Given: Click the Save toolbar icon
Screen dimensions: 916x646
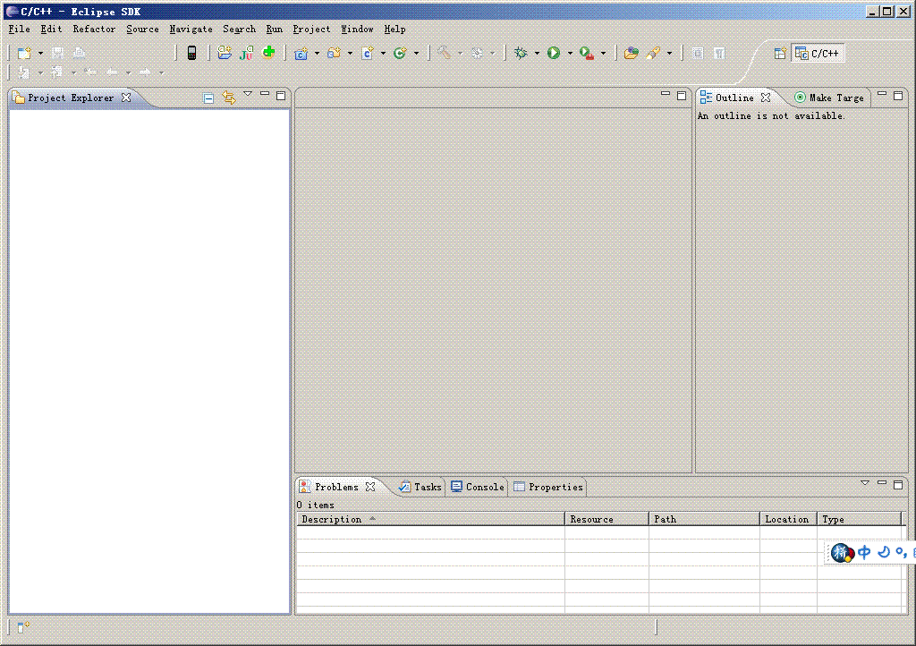Looking at the screenshot, I should point(57,53).
